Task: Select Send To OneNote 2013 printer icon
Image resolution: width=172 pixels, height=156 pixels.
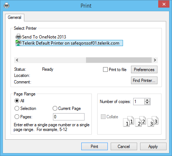Action: (x=19, y=37)
